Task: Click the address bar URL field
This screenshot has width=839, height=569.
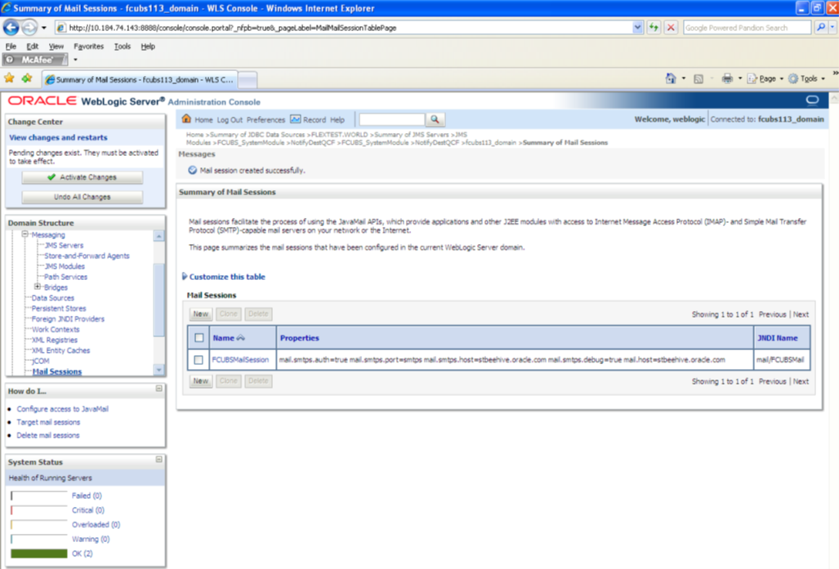Action: 343,28
